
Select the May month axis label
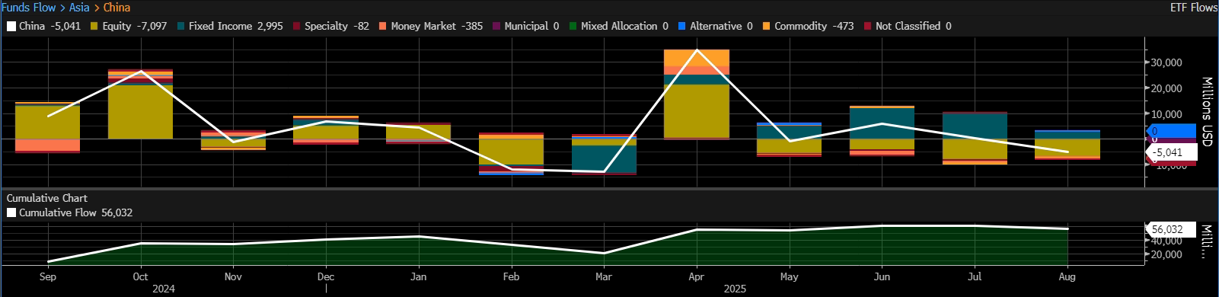click(x=790, y=276)
